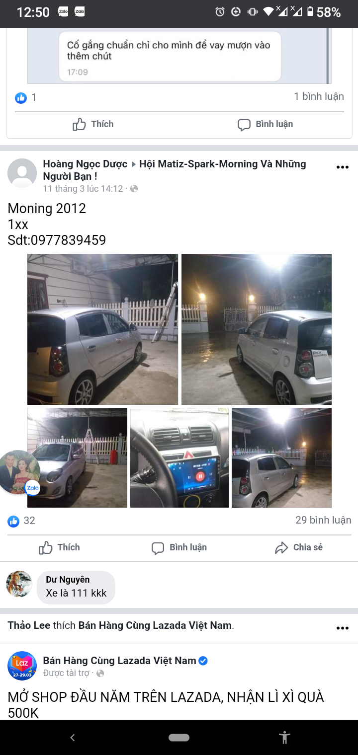Open three-dot menu on Lazada sponsored post
The height and width of the screenshot is (755, 358).
[343, 628]
